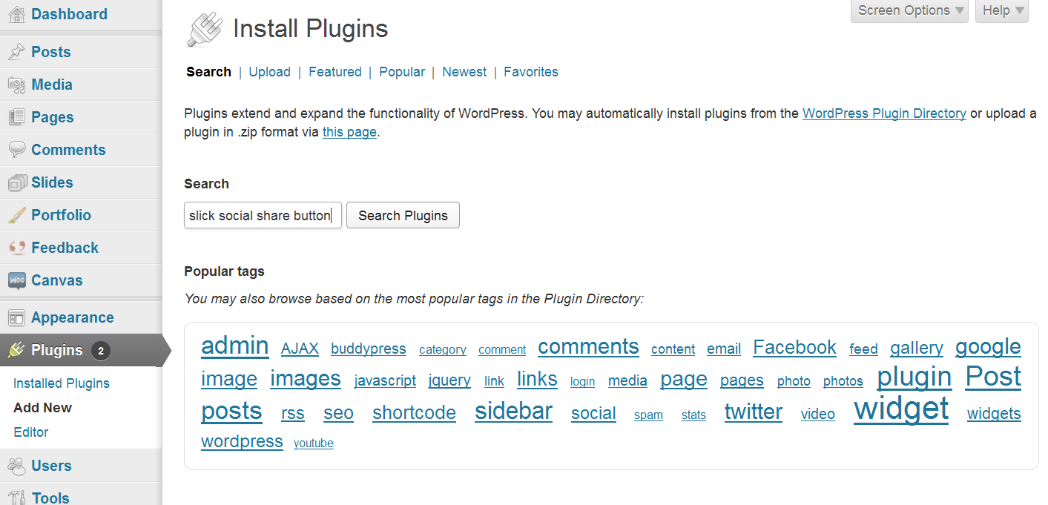Open Installed Plugins submenu item
1048x505 pixels.
[62, 383]
